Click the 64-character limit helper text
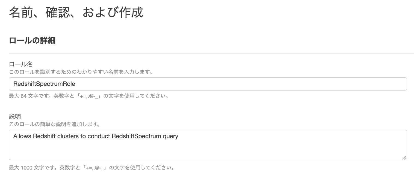 89,96
